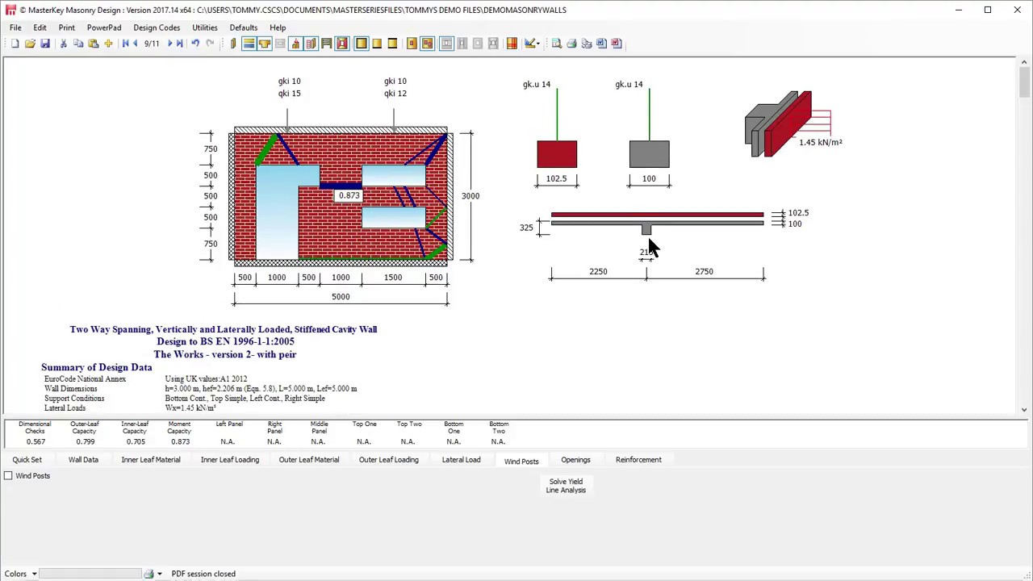Image resolution: width=1033 pixels, height=581 pixels.
Task: Select the Reinforcement tab
Action: click(638, 460)
